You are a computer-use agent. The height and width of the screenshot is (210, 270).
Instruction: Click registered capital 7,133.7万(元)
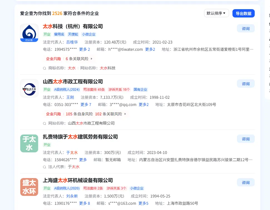(x=112, y=97)
